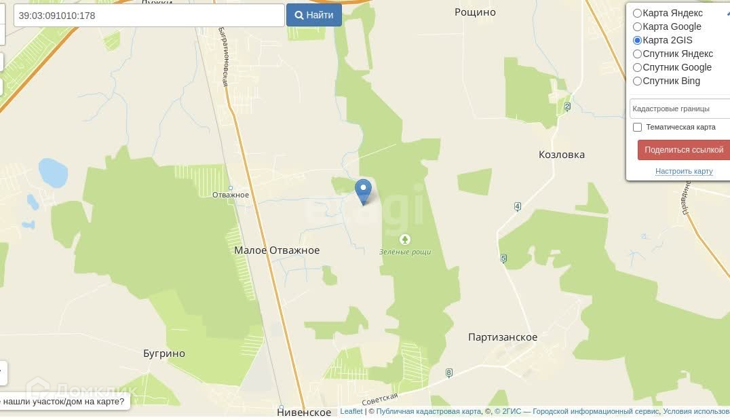730x420 pixels.
Task: Click the blue location pin marker
Action: tap(363, 191)
